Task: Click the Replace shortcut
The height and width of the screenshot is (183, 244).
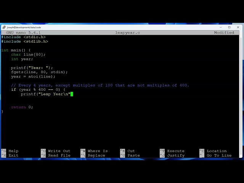Action: pyautogui.click(x=93, y=156)
